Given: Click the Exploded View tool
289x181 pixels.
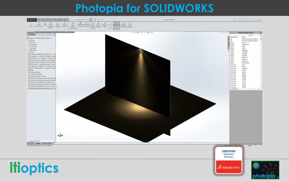Looking at the screenshot, I should tap(105, 25).
